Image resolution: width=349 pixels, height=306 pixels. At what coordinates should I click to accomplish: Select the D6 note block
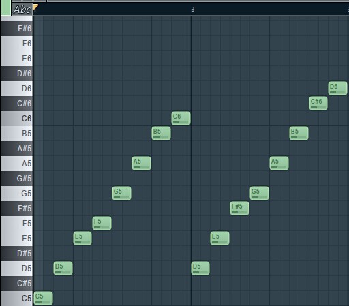click(x=337, y=89)
